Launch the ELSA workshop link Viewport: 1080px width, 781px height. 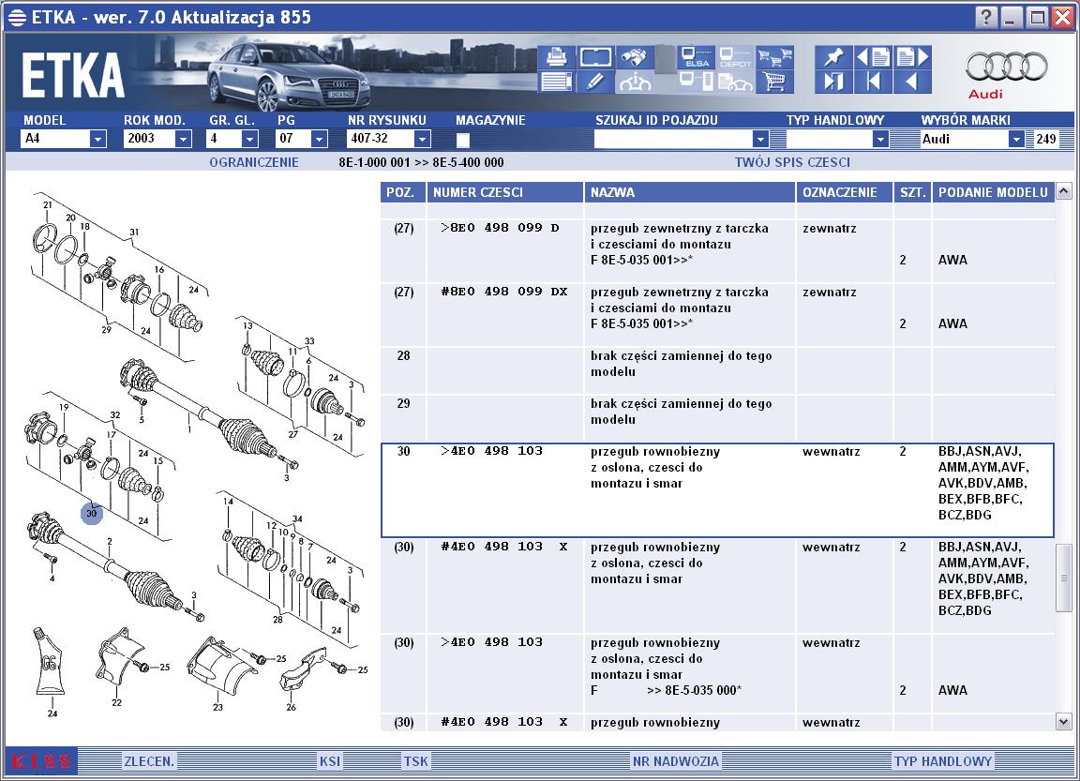click(696, 56)
